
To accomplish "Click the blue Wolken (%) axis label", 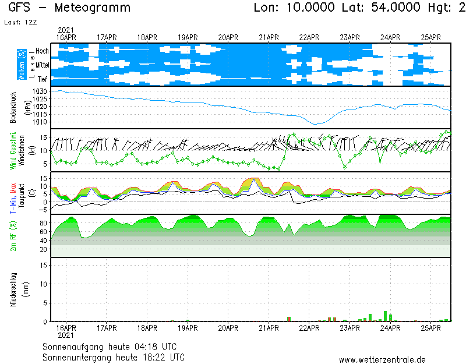I will (22, 64).
